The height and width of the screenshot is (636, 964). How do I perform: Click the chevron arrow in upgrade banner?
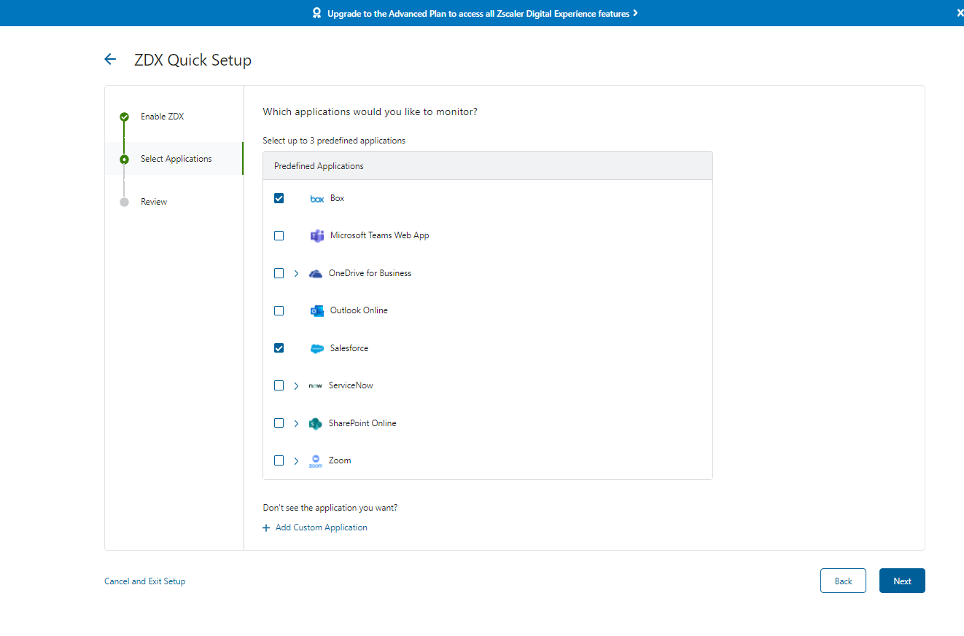coord(636,13)
